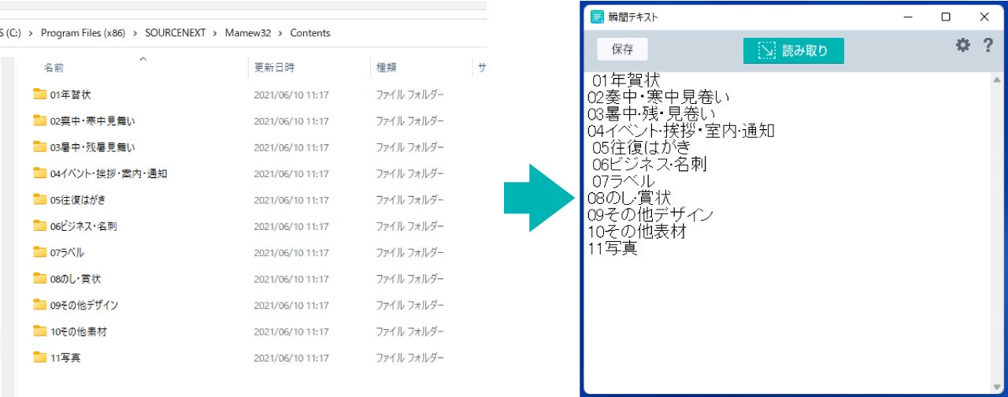Select the 09その他デザイン folder icon
Image resolution: width=1008 pixels, height=397 pixels.
coord(40,305)
